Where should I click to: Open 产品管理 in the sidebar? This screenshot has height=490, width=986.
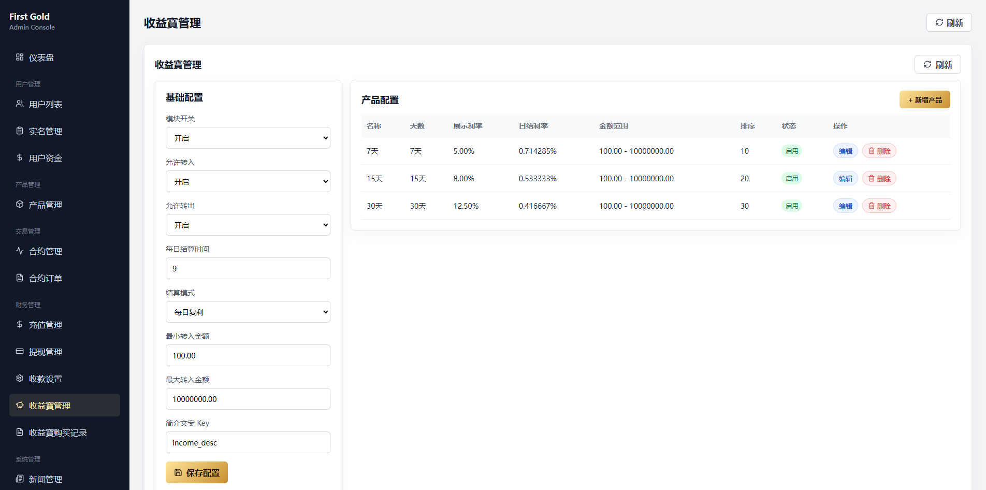65,205
